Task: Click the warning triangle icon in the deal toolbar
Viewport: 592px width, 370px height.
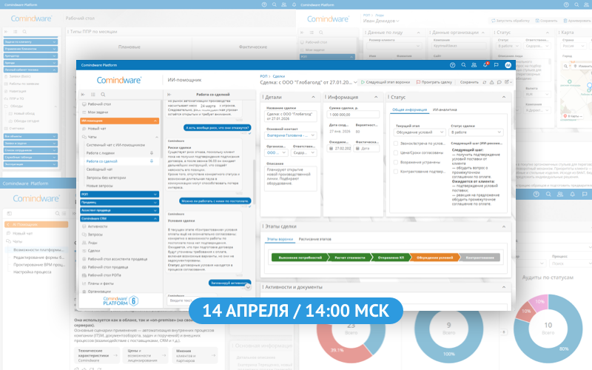Action: tap(491, 82)
